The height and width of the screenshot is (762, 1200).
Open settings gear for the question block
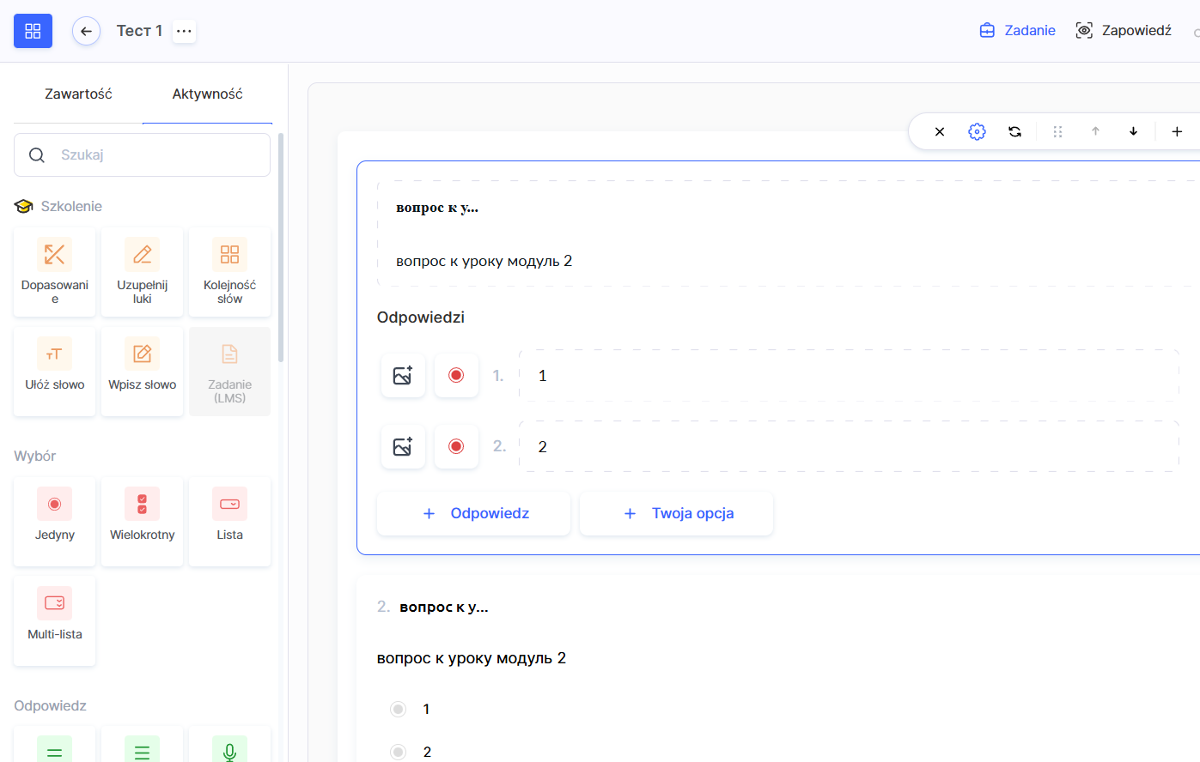coord(977,131)
